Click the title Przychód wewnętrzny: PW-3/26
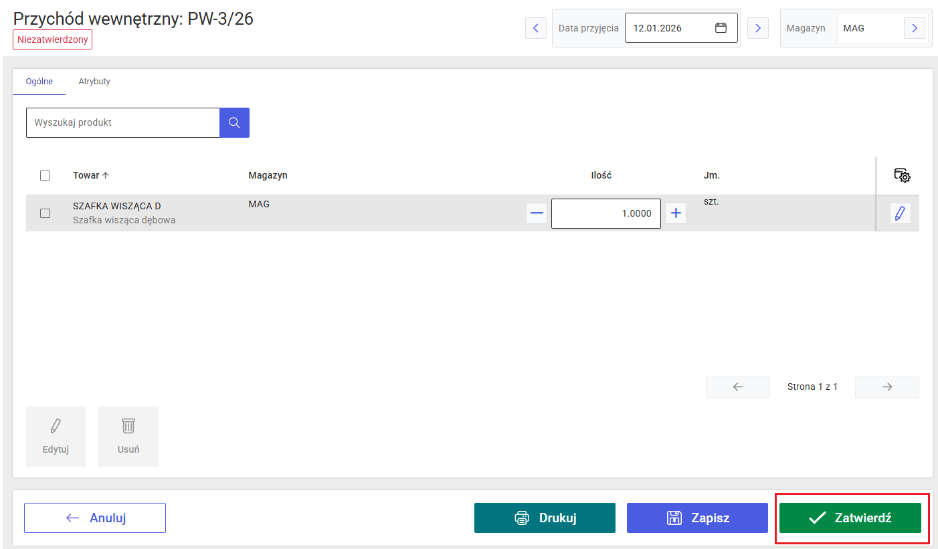The height and width of the screenshot is (549, 938). pyautogui.click(x=133, y=18)
